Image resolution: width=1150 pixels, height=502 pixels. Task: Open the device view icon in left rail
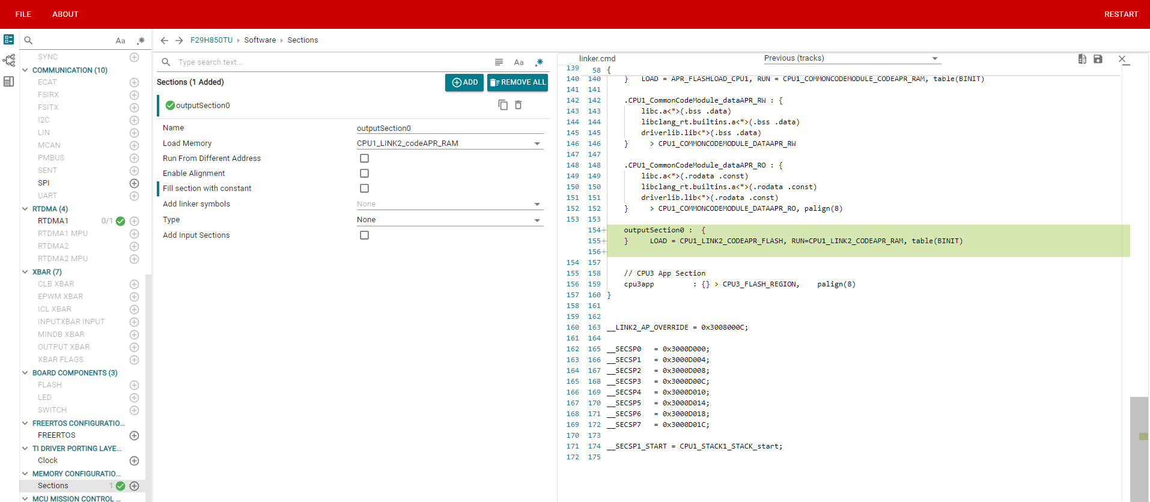point(9,40)
